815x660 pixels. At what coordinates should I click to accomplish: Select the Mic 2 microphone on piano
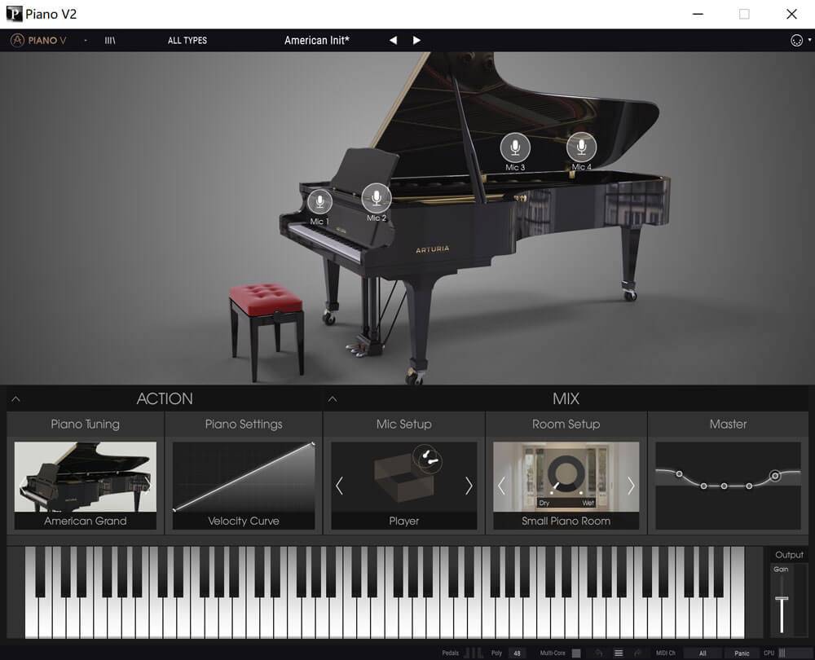376,197
